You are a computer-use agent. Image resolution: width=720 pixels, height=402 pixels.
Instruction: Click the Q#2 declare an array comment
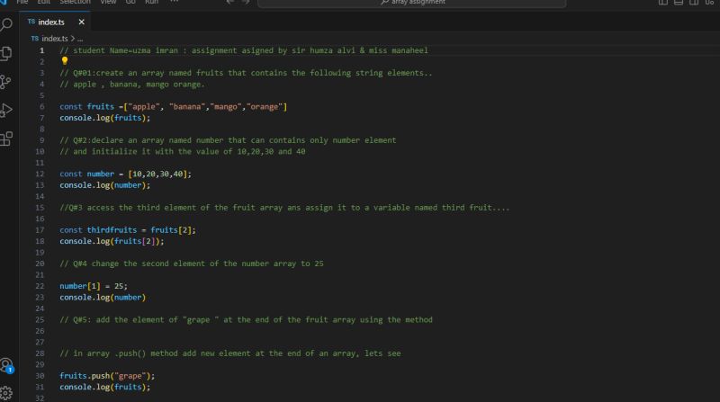(228, 140)
